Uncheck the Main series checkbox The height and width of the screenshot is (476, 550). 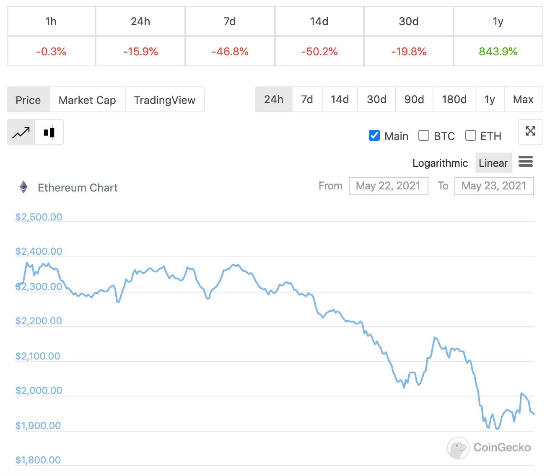pyautogui.click(x=374, y=135)
